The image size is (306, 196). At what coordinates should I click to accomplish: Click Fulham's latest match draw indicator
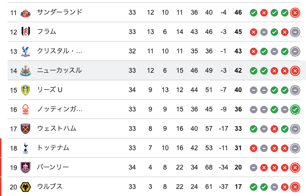[295, 32]
